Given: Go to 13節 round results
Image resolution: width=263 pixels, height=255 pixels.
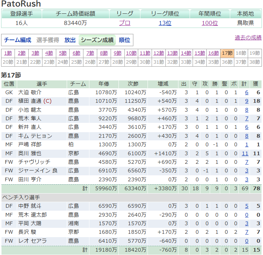Looking at the screenshot, I should (172, 53).
